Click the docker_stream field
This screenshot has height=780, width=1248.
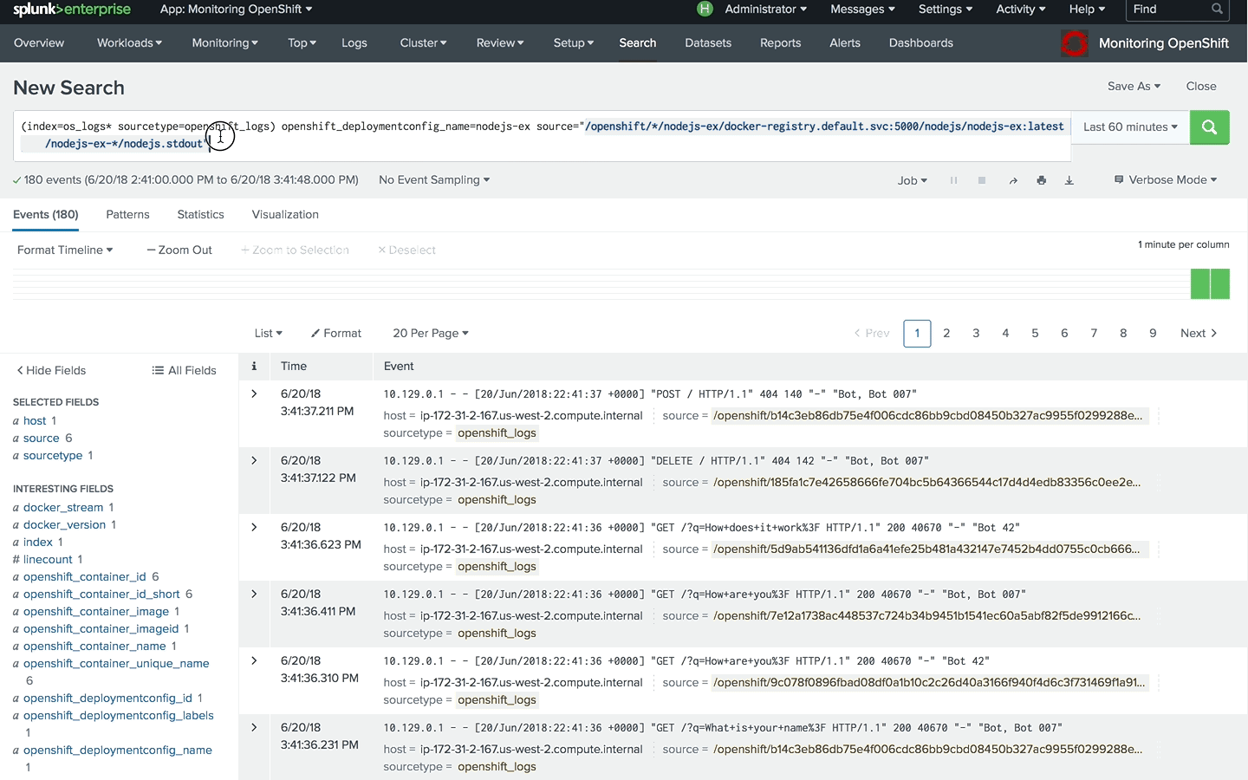point(63,507)
